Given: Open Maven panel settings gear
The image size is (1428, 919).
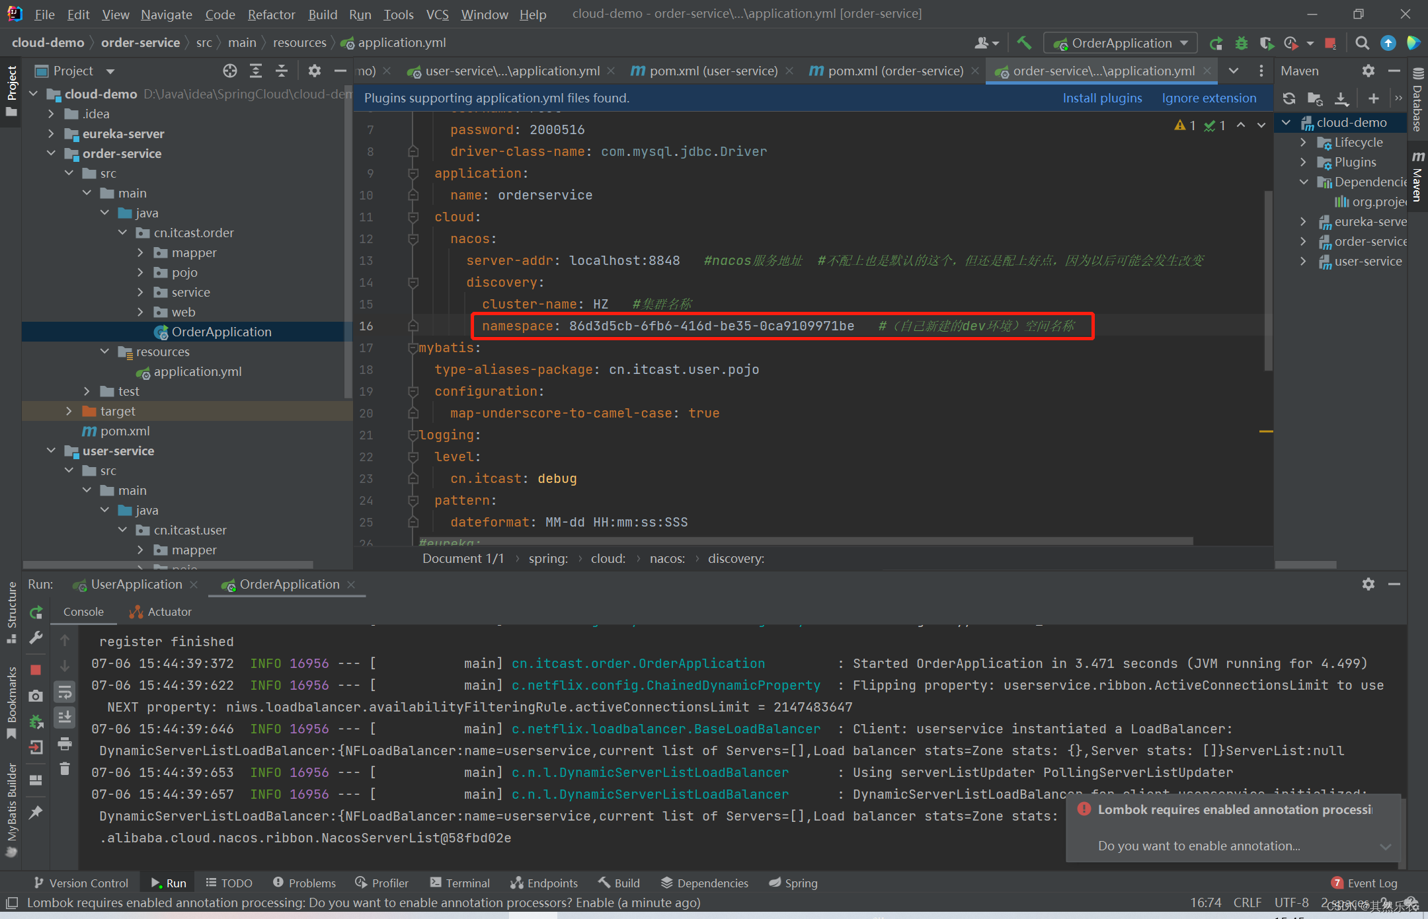Looking at the screenshot, I should click(1368, 71).
